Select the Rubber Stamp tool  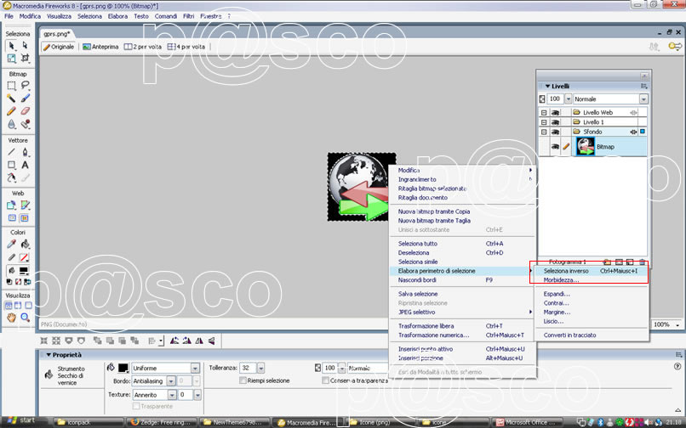(x=25, y=124)
